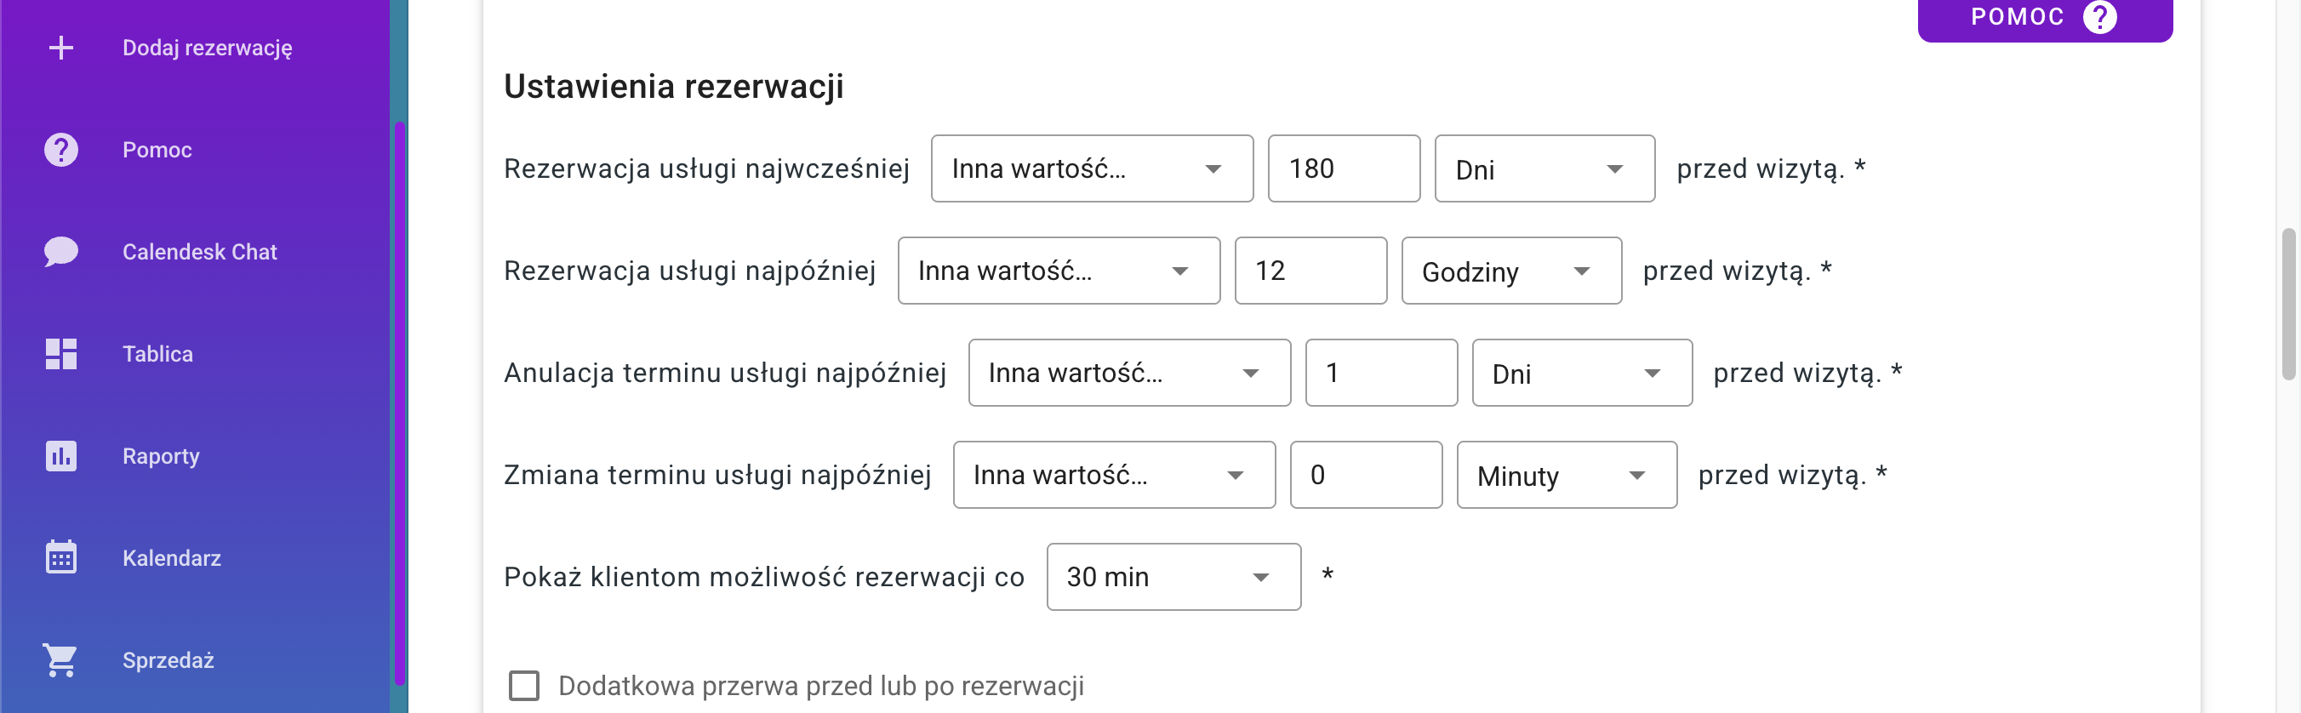The height and width of the screenshot is (713, 2301).
Task: Click the page vertical scrollbar thumb
Action: [x=2287, y=304]
